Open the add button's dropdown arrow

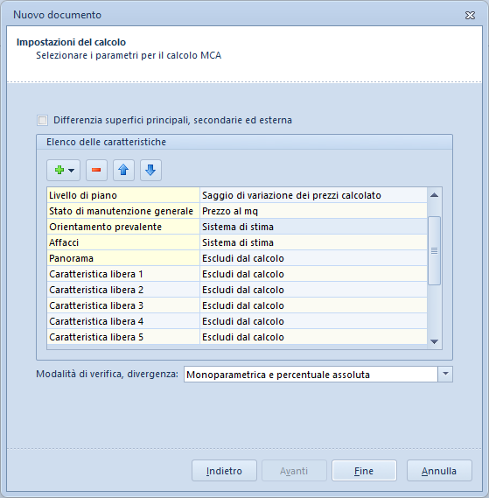point(72,171)
